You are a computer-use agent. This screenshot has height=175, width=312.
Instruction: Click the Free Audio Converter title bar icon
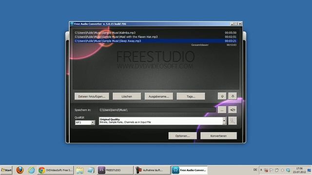tap(72, 24)
